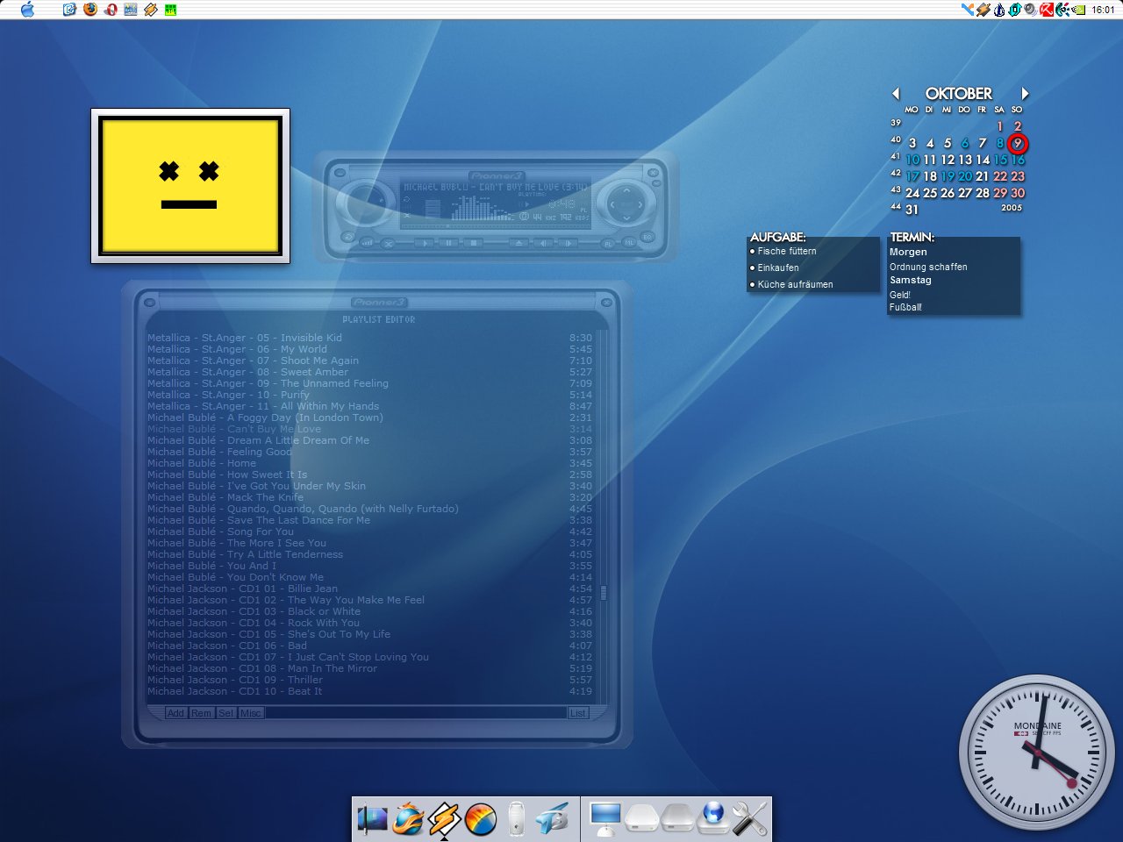Click the volume bars button on player
Image resolution: width=1123 pixels, height=842 pixels.
click(368, 243)
